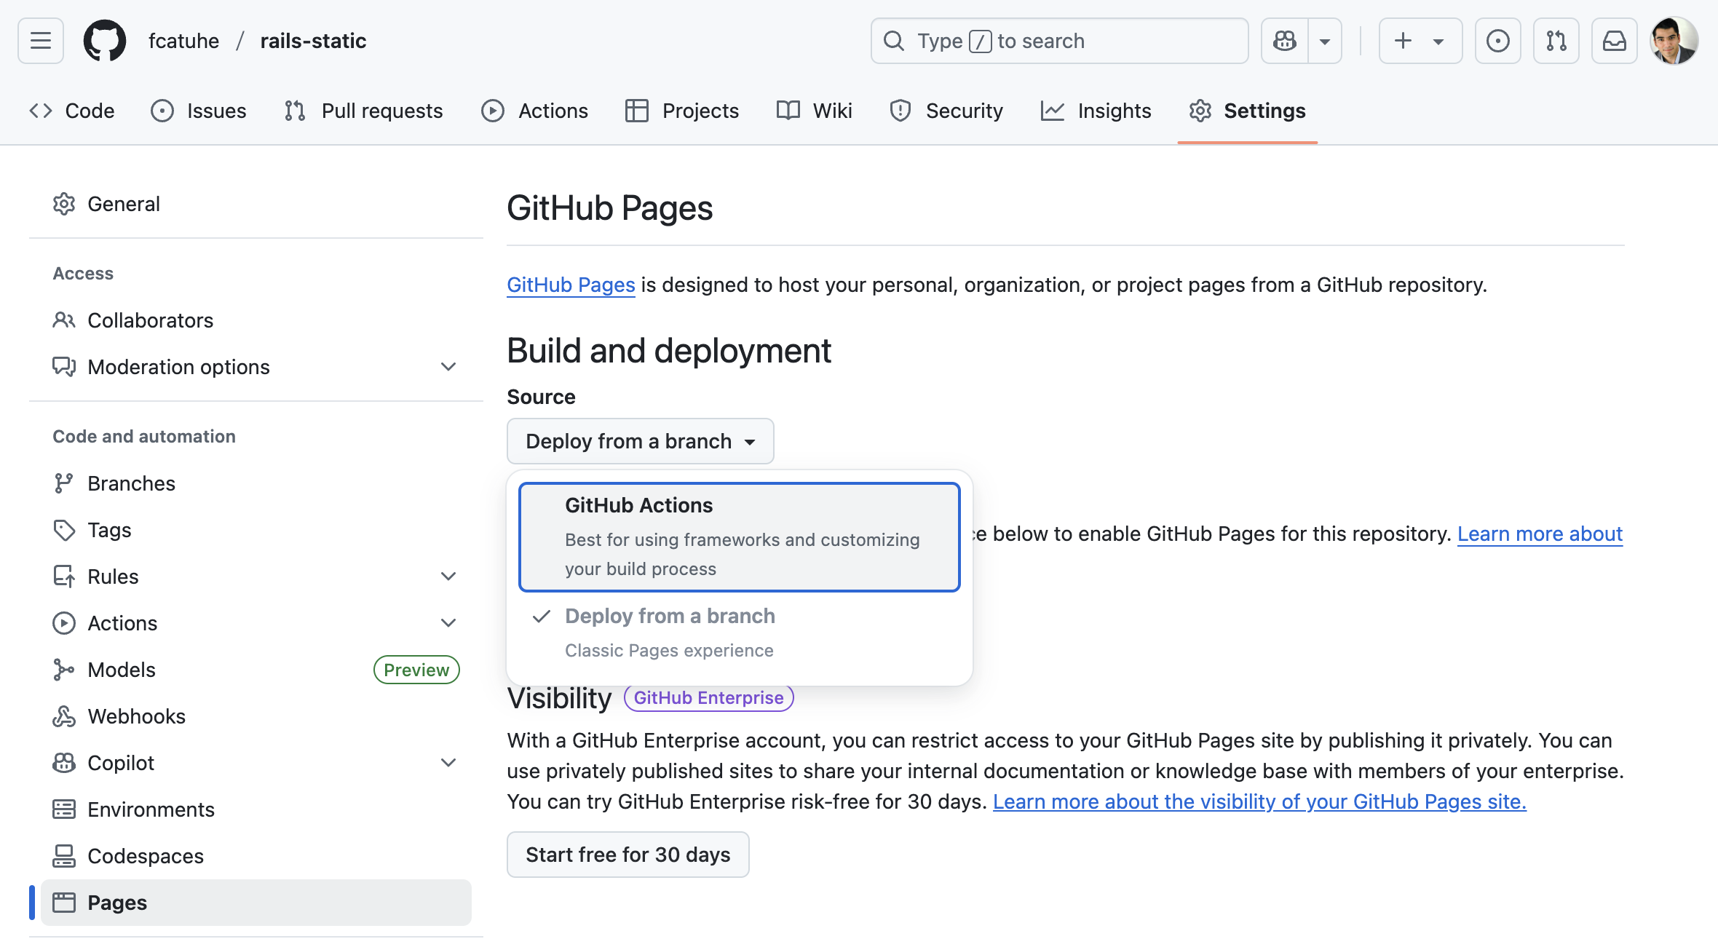
Task: Switch to the Actions repository tab
Action: click(x=534, y=111)
